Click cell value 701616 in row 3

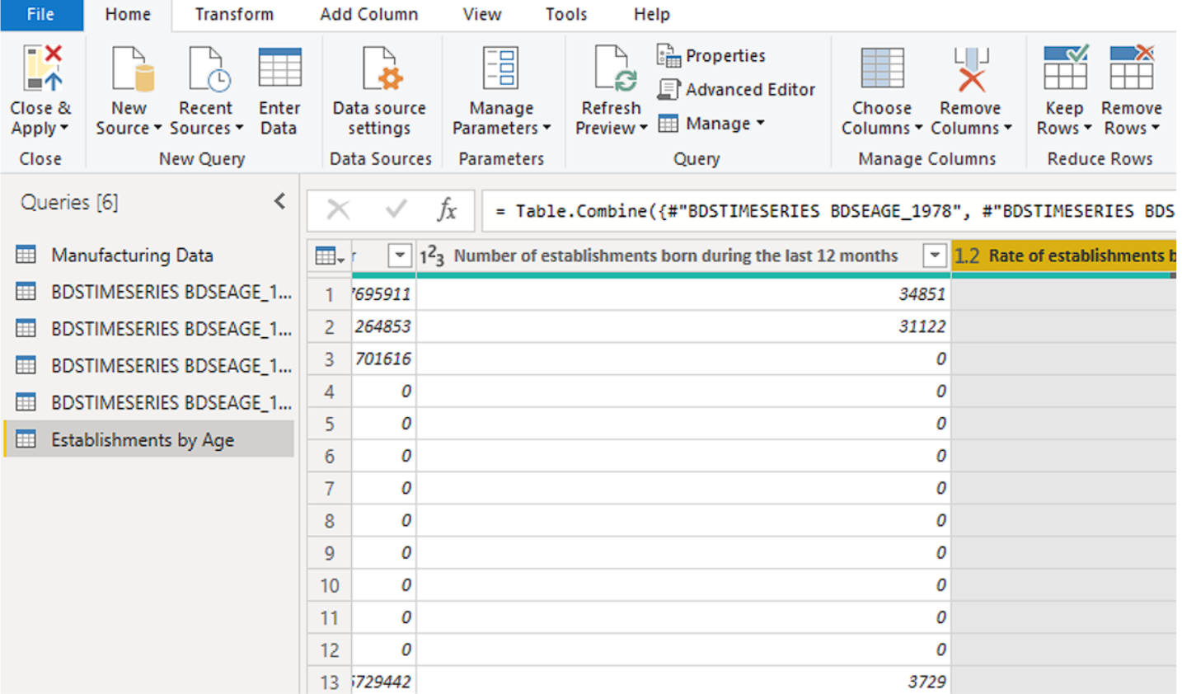(383, 359)
